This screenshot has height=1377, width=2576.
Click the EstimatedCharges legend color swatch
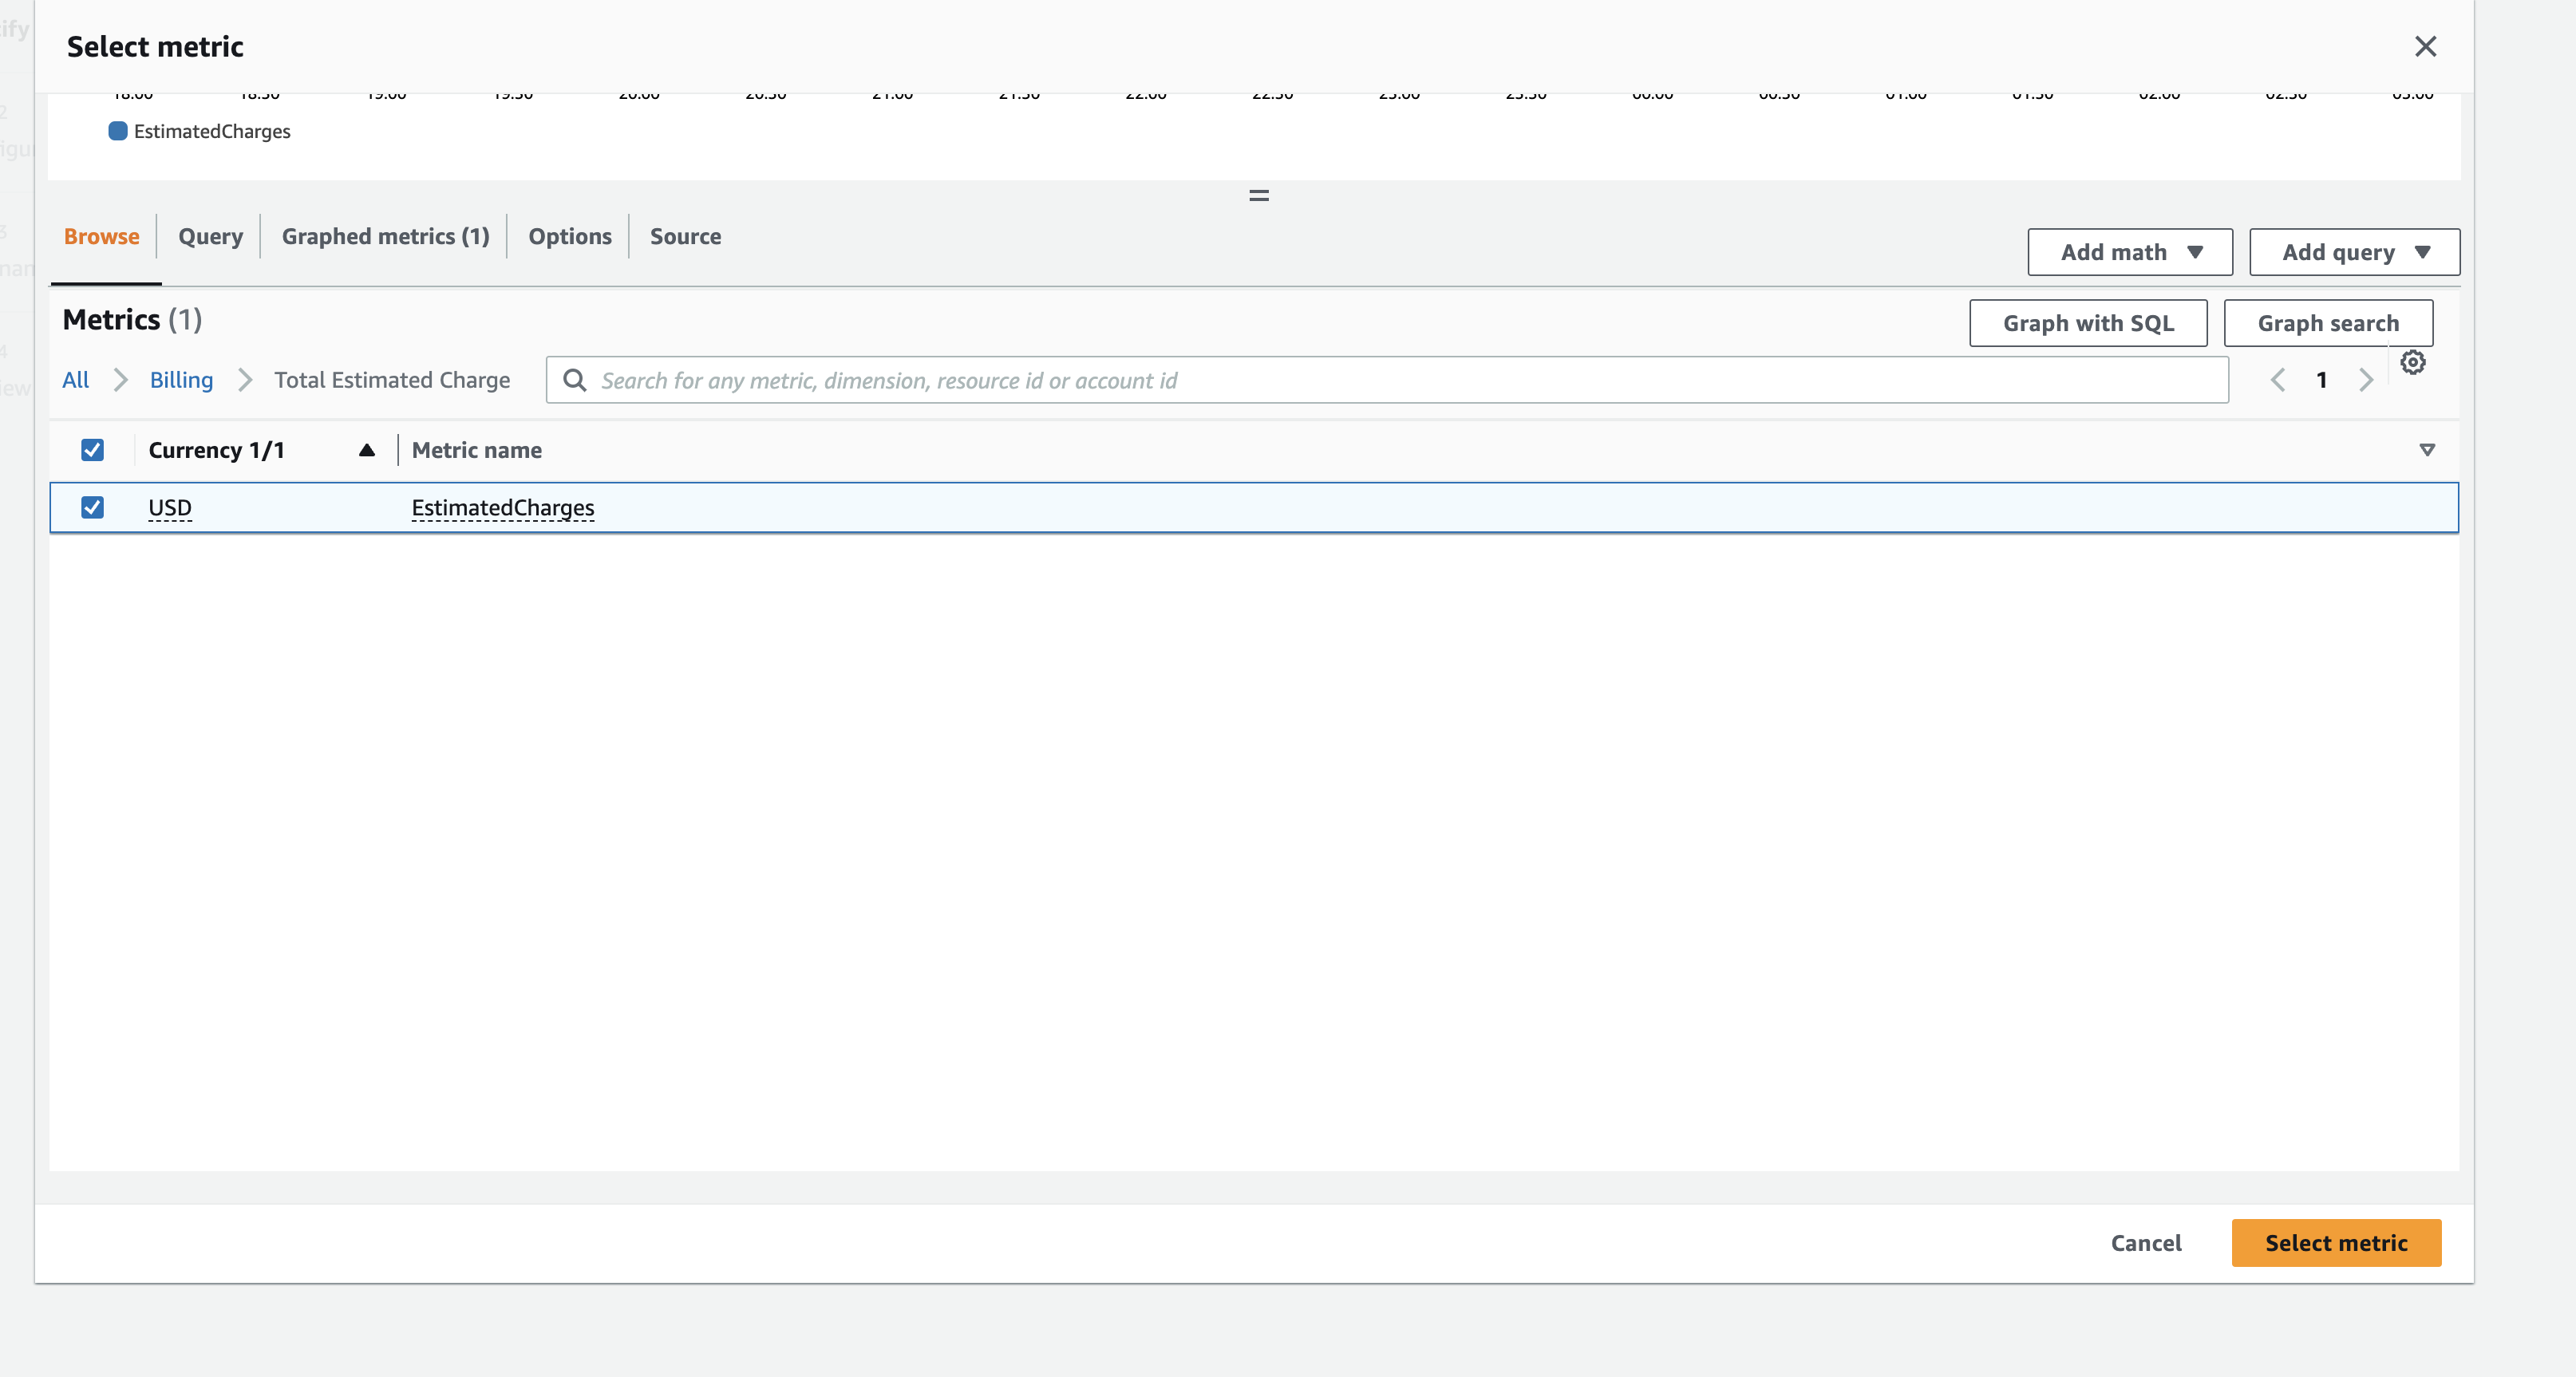pos(118,131)
